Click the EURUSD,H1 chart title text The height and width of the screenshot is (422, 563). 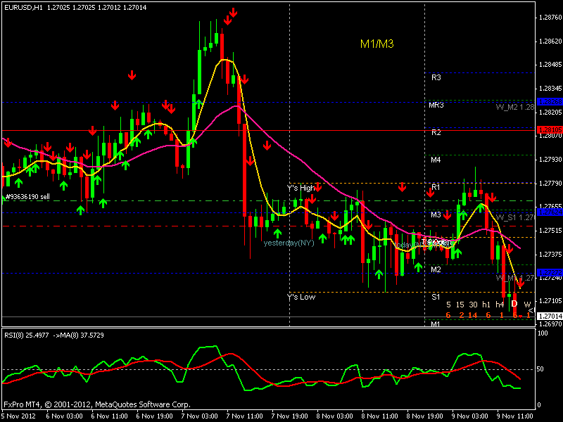[75, 7]
